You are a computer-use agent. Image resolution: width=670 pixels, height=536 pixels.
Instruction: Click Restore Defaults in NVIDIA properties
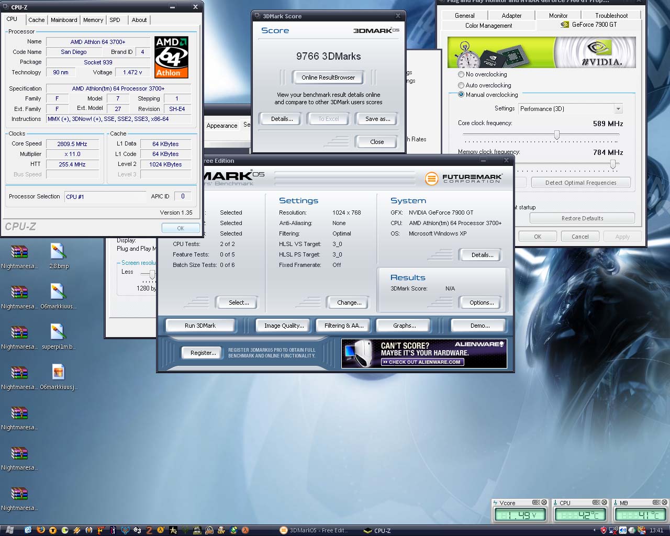click(582, 218)
